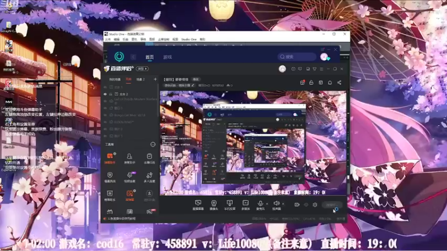
Task: Add a new scene with plus button
Action: click(155, 79)
